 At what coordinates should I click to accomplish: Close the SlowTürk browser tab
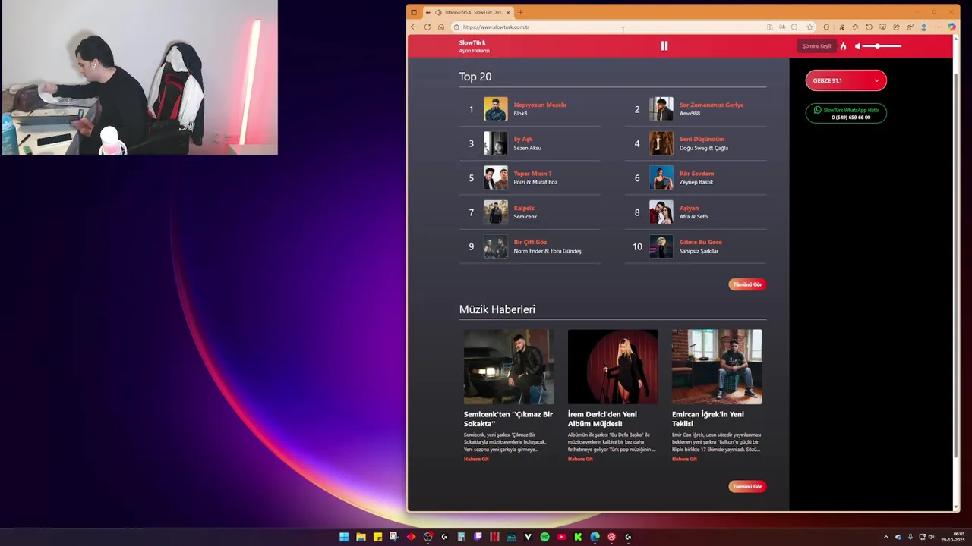pos(508,12)
